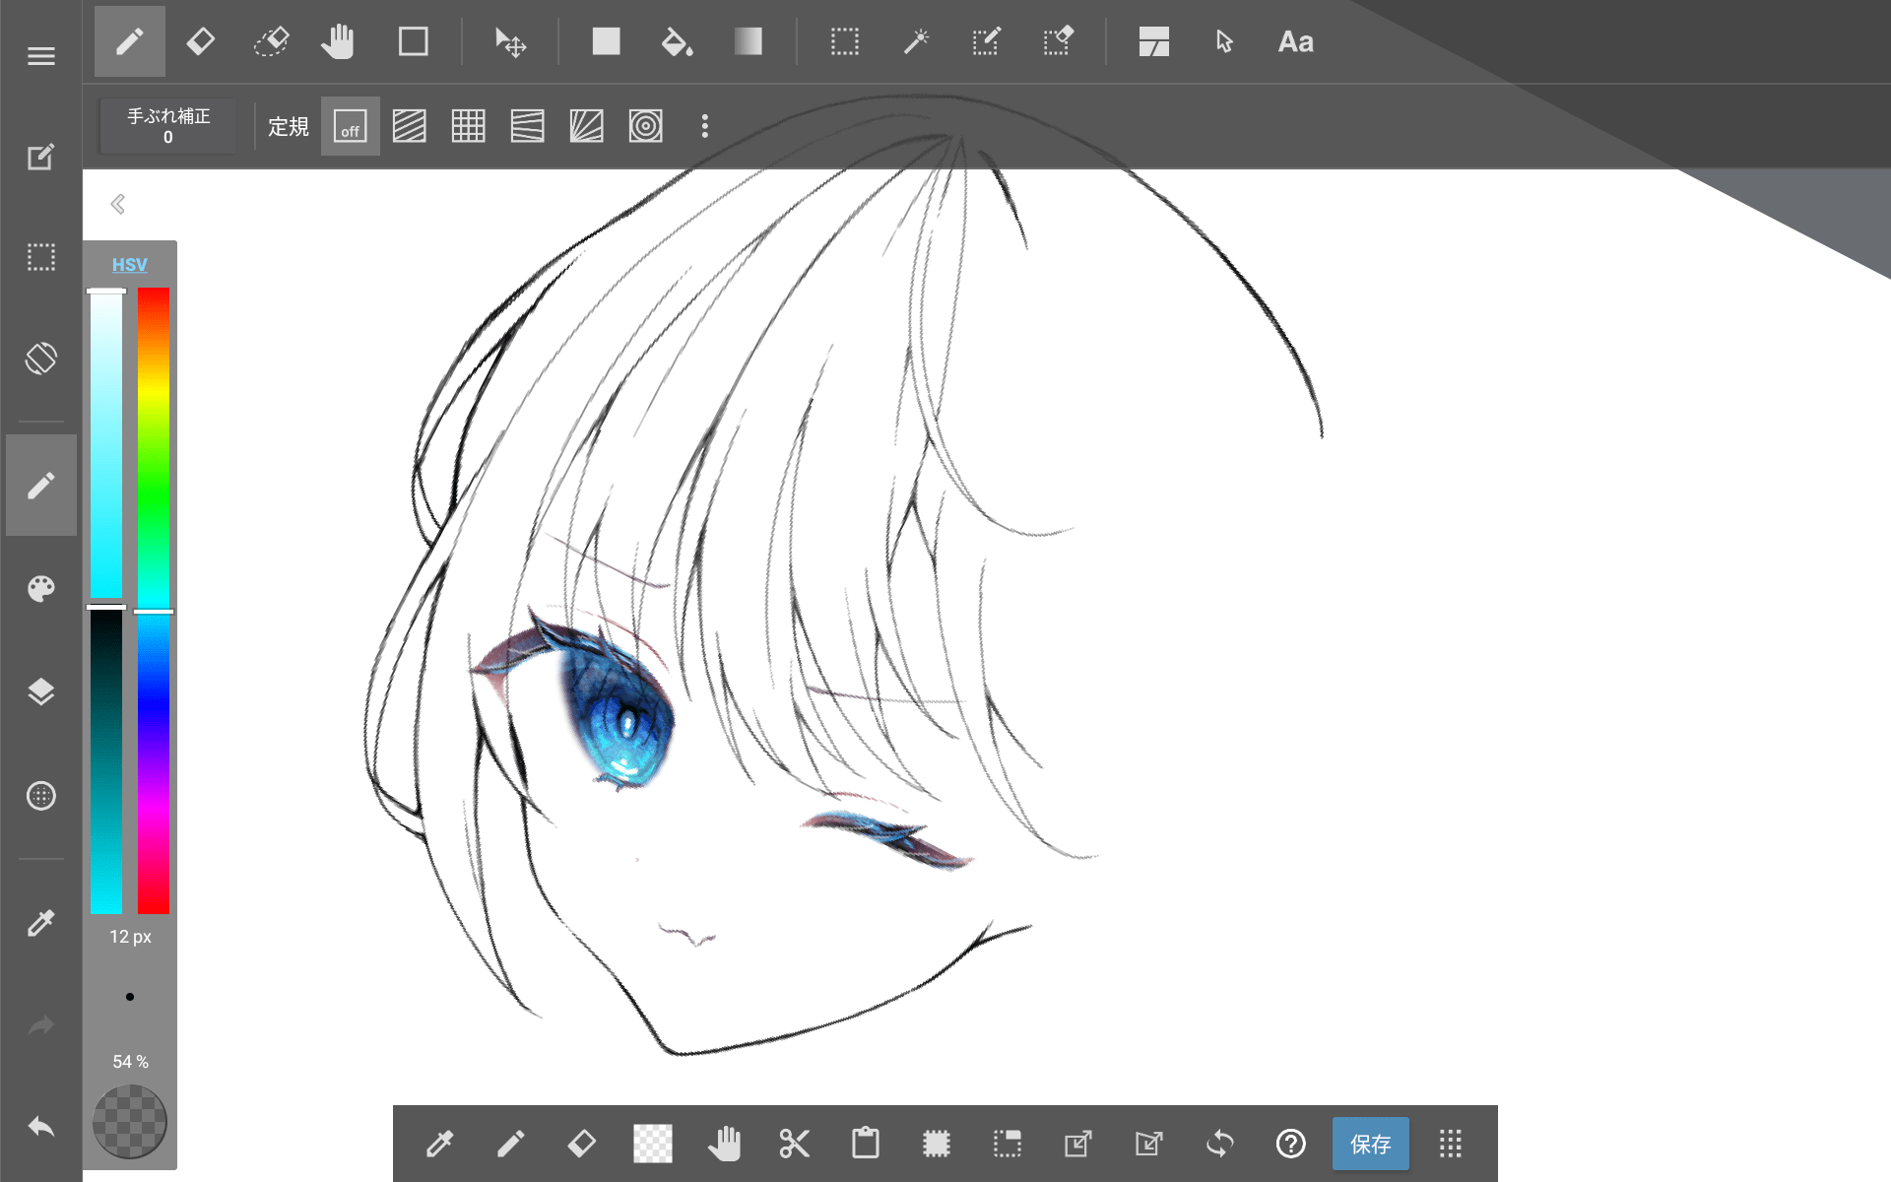1891x1182 pixels.
Task: Click the Undo arrow in sidebar
Action: click(x=41, y=1127)
